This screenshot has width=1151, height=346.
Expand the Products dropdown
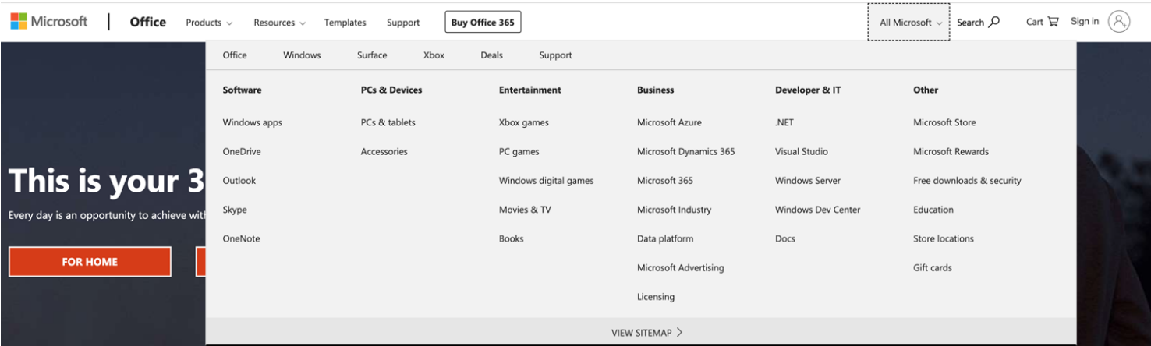click(x=209, y=23)
